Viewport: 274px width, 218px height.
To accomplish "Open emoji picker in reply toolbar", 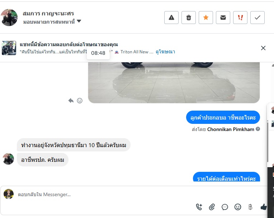I will 238,207.
